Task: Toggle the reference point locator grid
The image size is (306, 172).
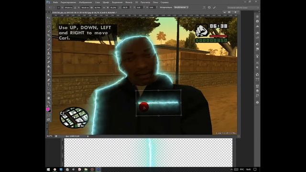Action: click(59, 8)
